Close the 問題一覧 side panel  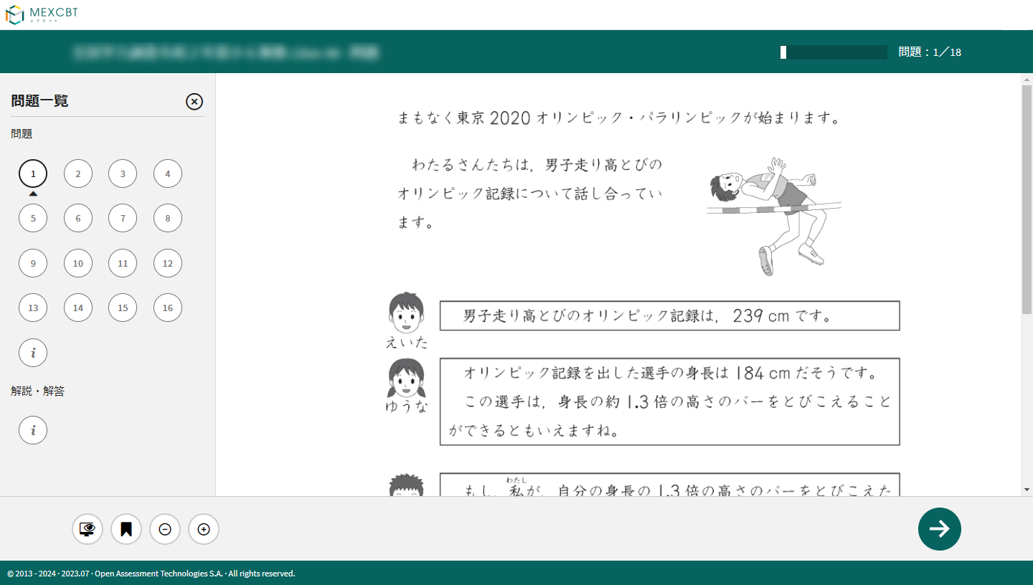pyautogui.click(x=194, y=102)
